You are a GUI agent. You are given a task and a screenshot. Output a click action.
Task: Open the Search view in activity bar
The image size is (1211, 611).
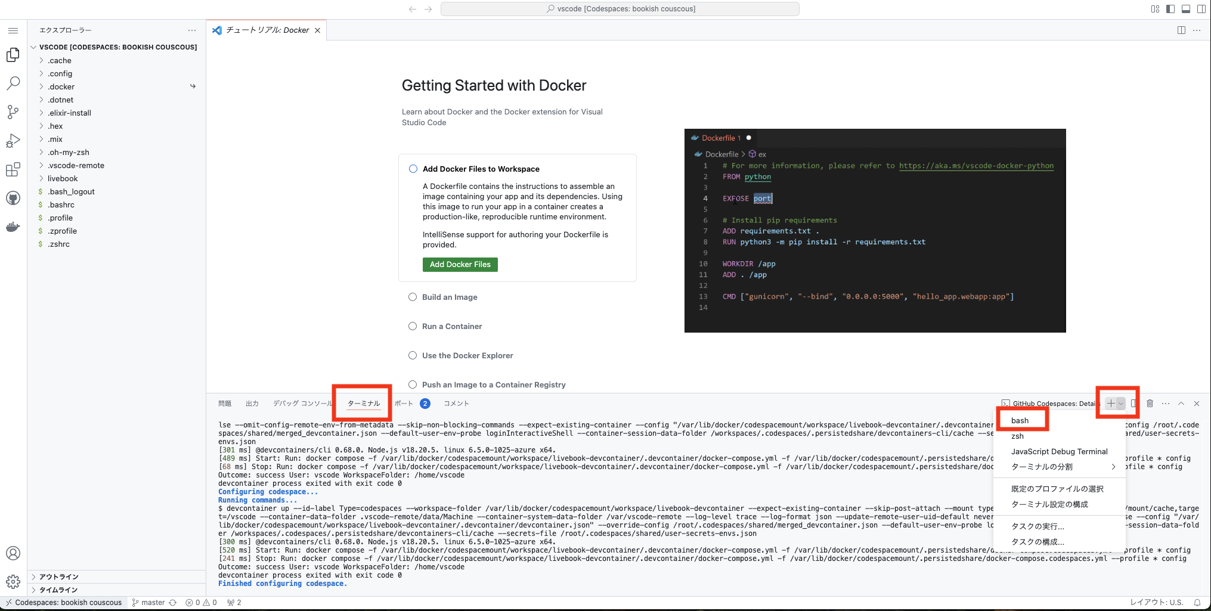coord(13,83)
